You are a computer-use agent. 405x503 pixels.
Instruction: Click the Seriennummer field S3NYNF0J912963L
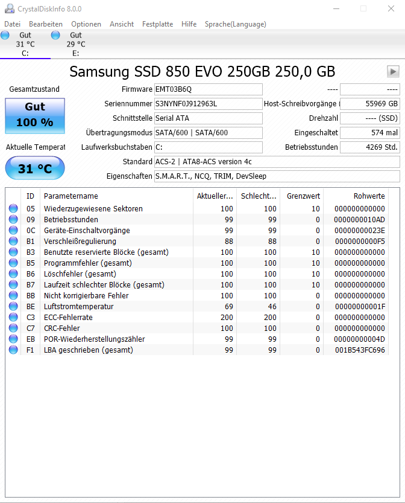pos(209,104)
